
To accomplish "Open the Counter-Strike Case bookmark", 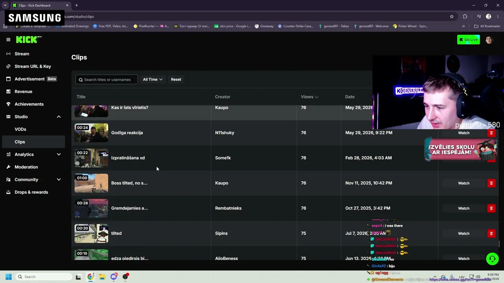I will 295,26.
